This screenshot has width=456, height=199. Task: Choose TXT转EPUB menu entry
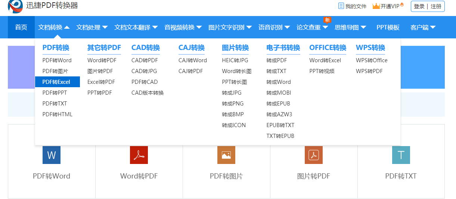pyautogui.click(x=280, y=136)
